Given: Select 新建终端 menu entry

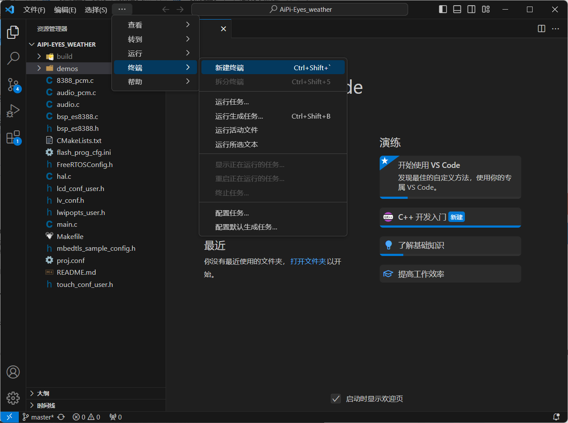Looking at the screenshot, I should click(273, 68).
